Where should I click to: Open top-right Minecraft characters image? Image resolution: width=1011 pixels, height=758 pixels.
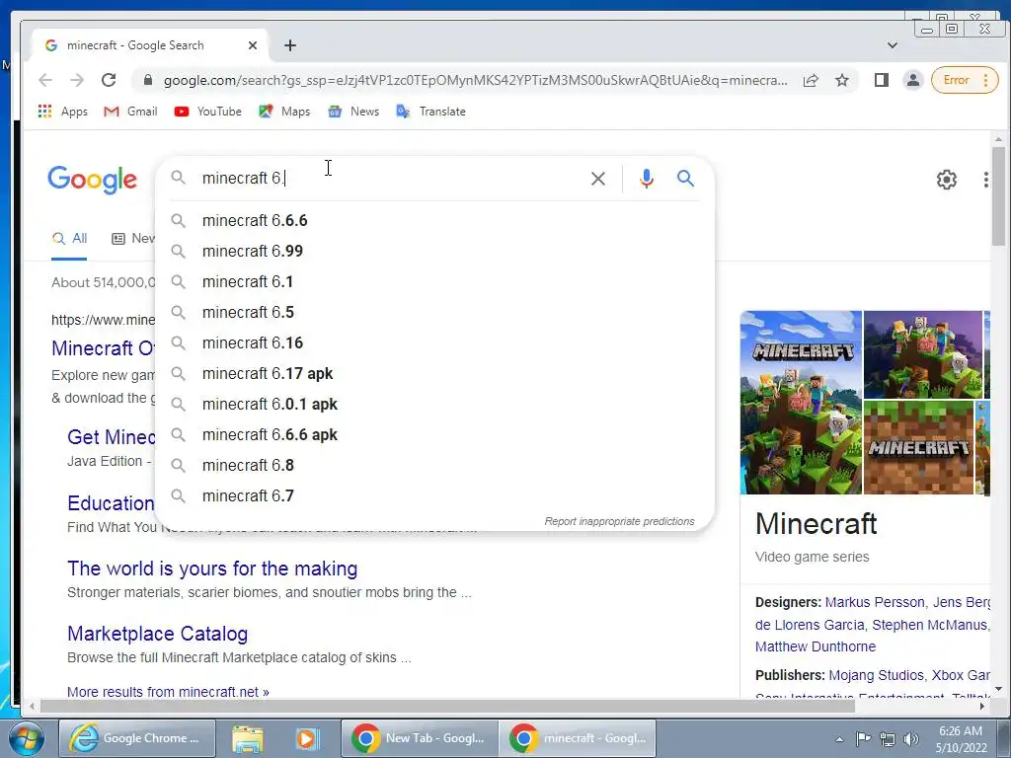(923, 354)
